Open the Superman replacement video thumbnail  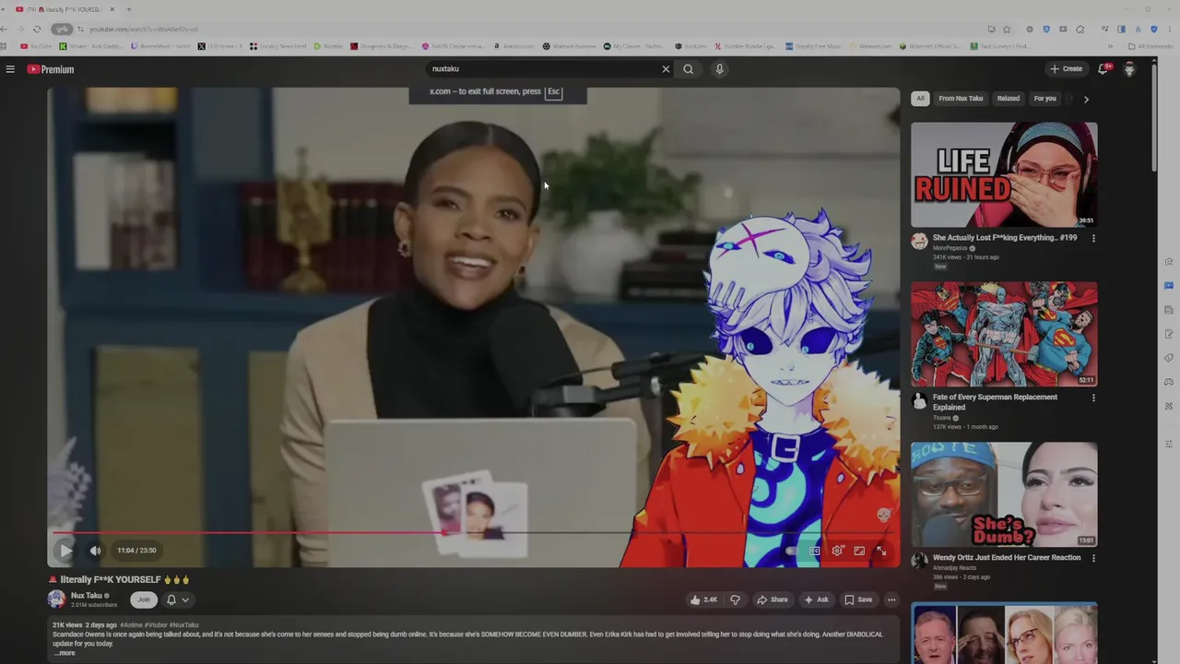[1004, 334]
